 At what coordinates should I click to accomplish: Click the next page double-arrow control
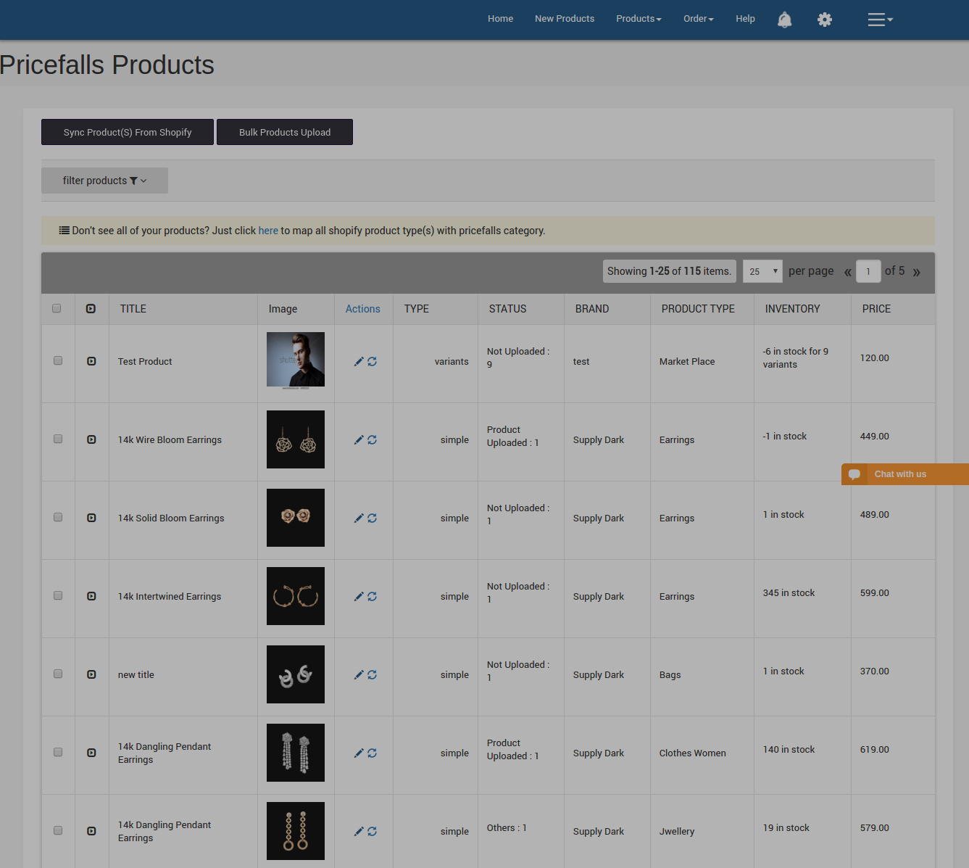(x=916, y=271)
